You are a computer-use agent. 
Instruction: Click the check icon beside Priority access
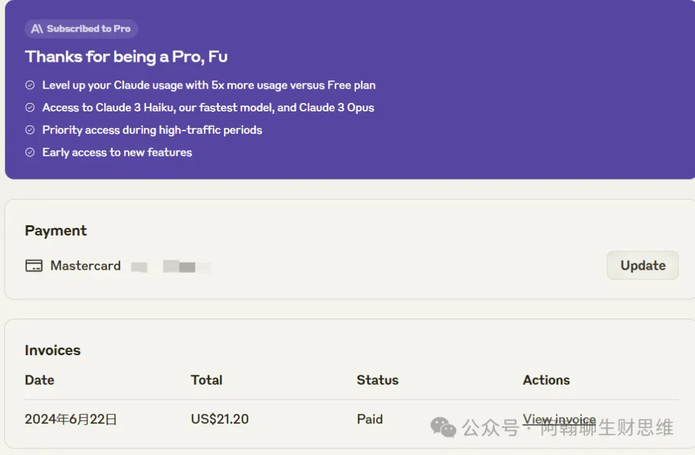(x=30, y=130)
